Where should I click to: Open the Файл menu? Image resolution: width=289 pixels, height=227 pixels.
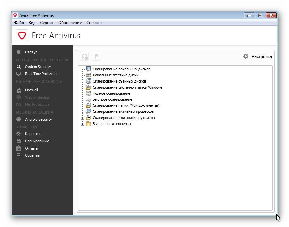tap(19, 23)
